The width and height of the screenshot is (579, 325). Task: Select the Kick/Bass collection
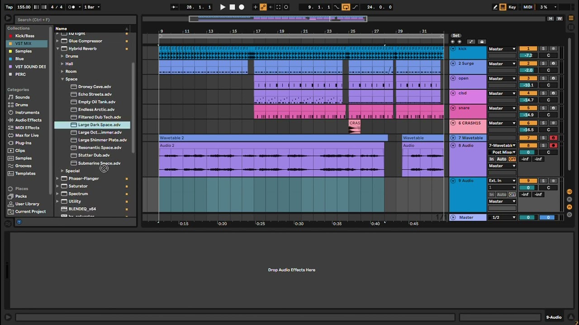coord(24,36)
